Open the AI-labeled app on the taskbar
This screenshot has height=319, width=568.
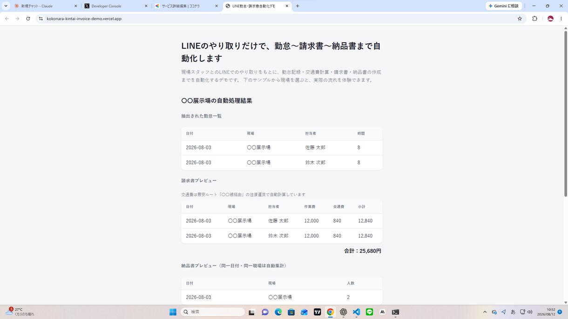click(382, 312)
